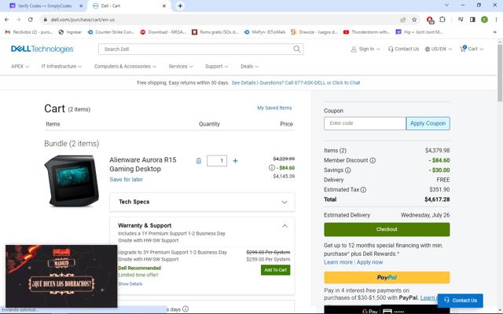Click the green Checkout button
The height and width of the screenshot is (314, 503).
pos(387,229)
